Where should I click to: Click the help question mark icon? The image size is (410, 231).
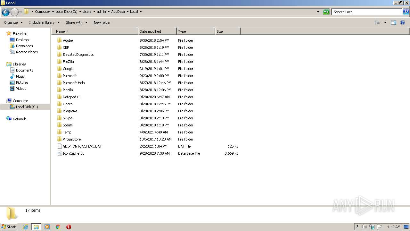pyautogui.click(x=403, y=22)
